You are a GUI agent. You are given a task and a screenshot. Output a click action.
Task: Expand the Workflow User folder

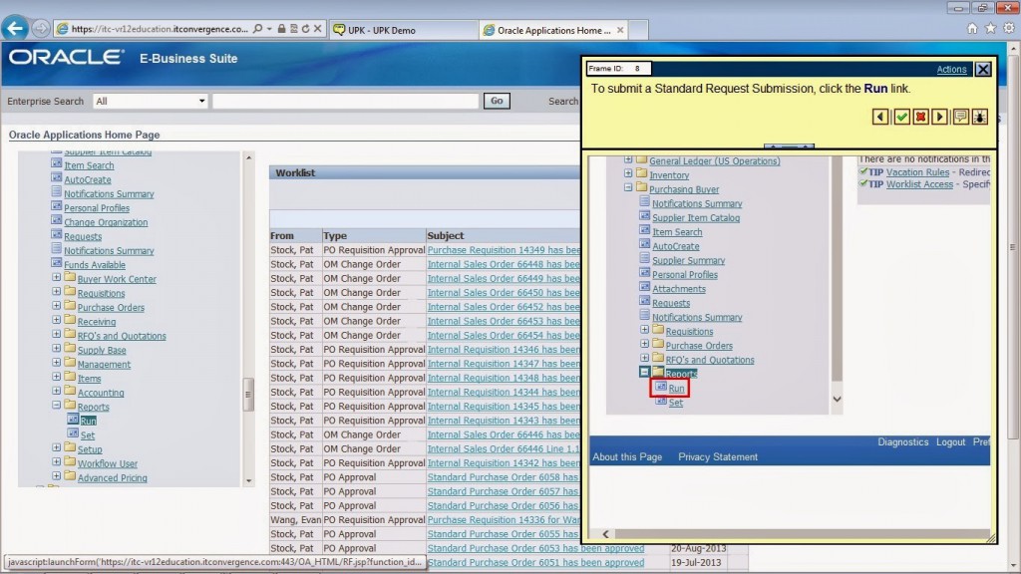[x=57, y=462]
